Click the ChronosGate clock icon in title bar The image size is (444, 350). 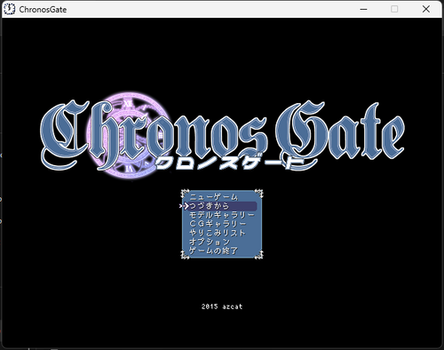pyautogui.click(x=10, y=9)
